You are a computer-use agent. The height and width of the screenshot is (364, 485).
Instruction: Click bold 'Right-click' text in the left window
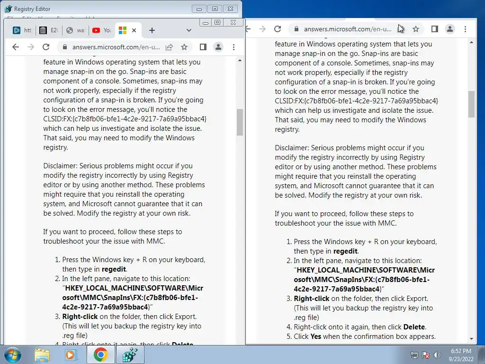[x=80, y=316]
